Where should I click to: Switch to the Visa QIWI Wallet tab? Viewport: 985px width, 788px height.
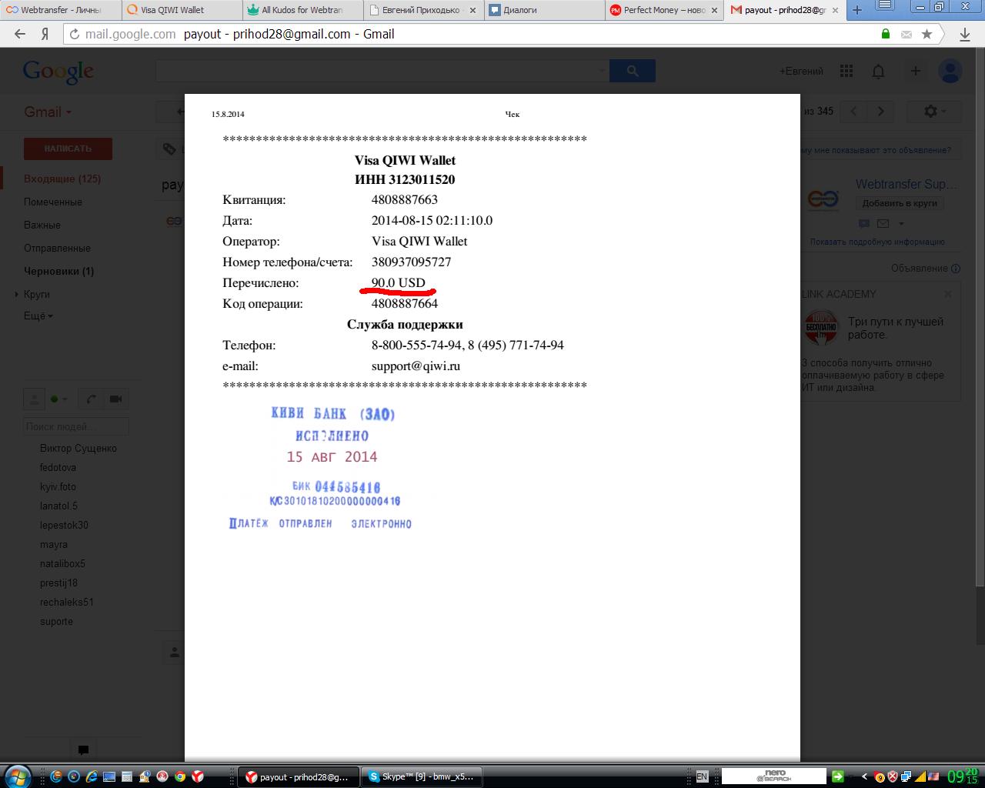click(182, 10)
